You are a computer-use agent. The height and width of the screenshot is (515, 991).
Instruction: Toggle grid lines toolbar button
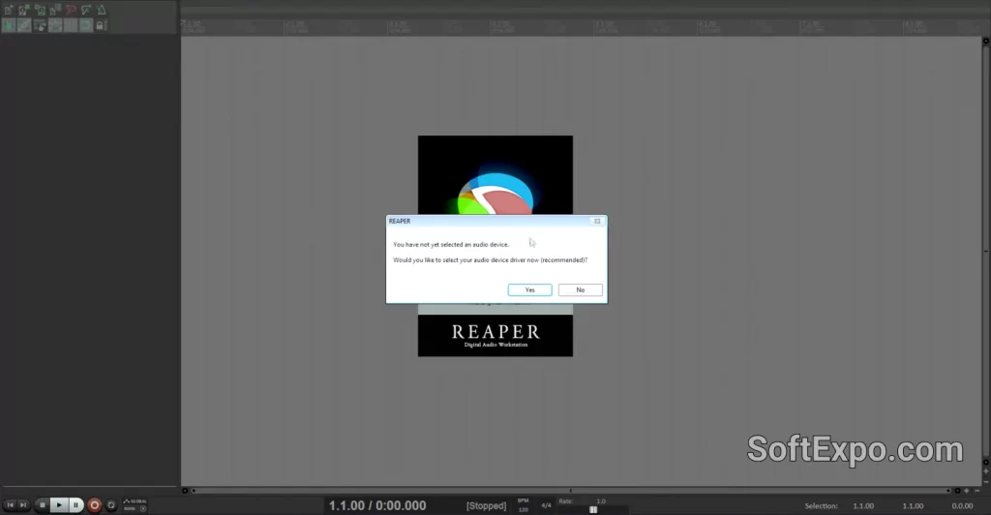click(x=71, y=25)
